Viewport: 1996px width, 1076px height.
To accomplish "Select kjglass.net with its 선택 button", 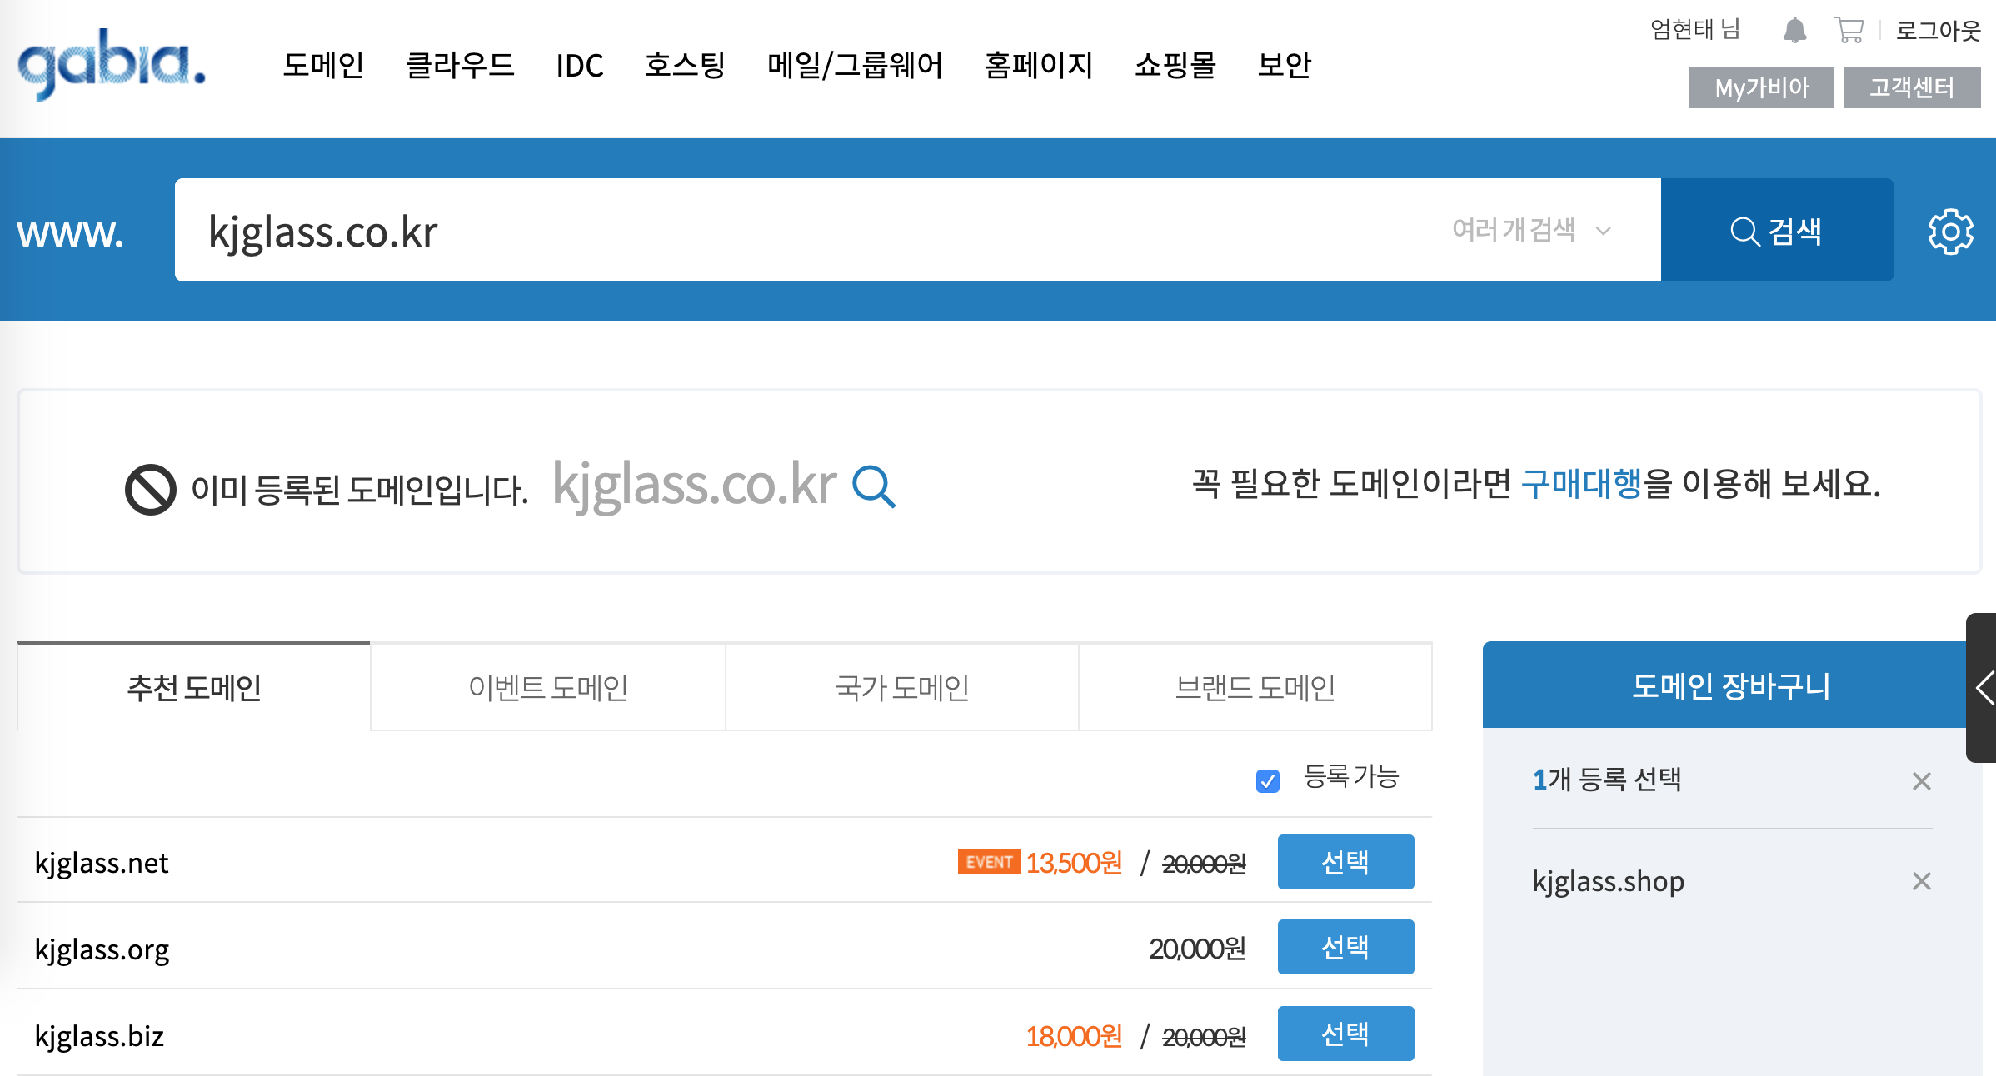I will (x=1345, y=862).
